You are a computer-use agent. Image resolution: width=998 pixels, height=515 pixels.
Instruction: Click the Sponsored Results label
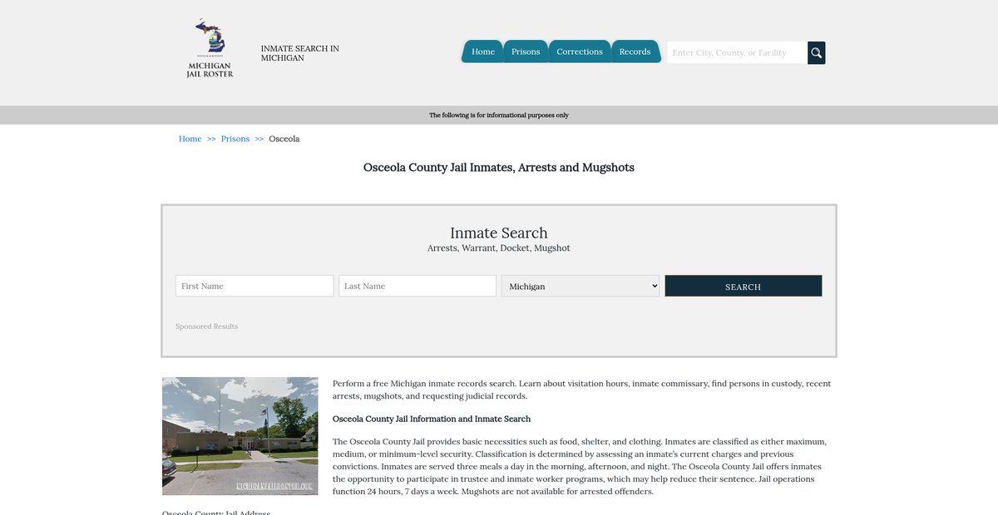pos(207,326)
